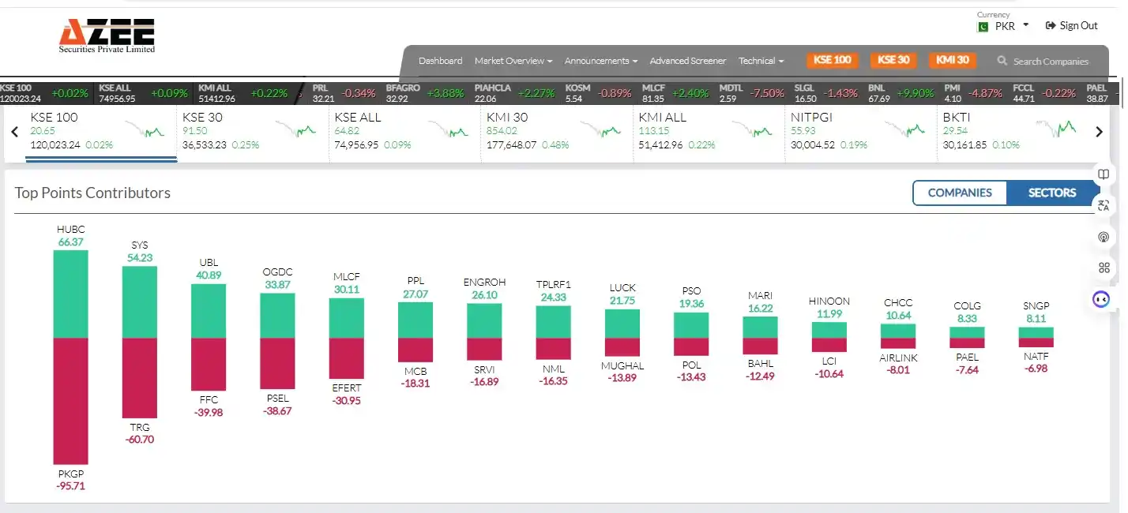
Task: Click the Pakistan flag currency icon
Action: (983, 26)
